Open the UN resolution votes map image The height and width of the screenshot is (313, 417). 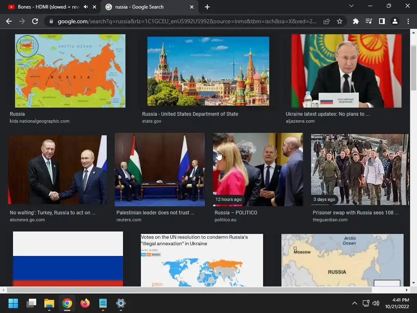coord(202,260)
